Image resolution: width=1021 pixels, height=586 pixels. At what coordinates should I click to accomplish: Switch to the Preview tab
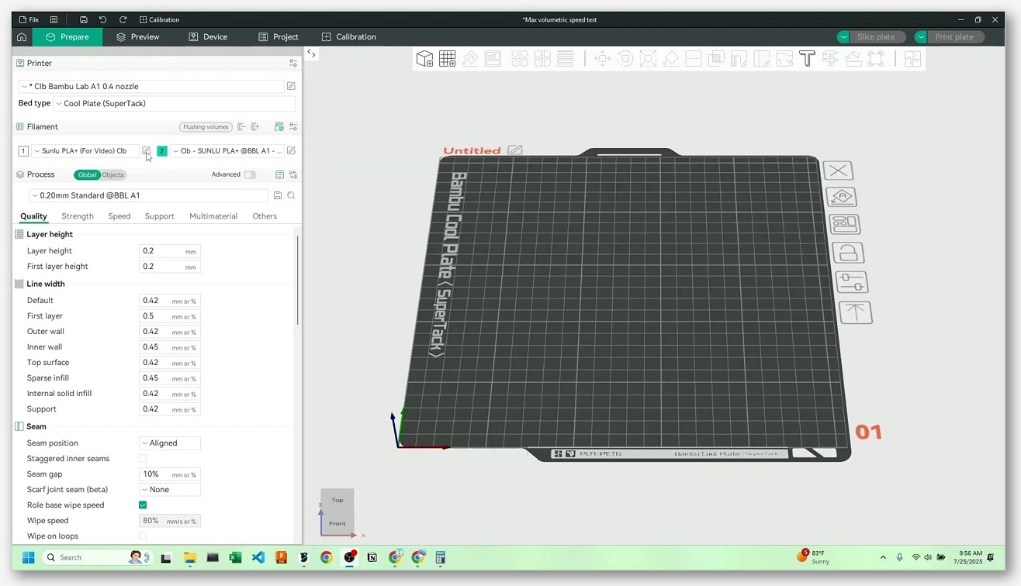[x=137, y=37]
